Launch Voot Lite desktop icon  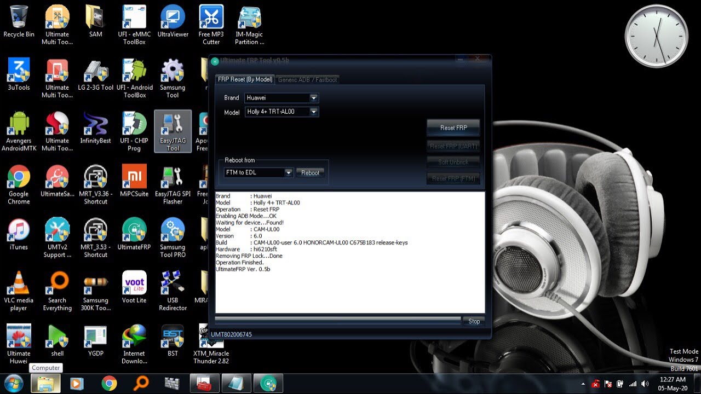(134, 287)
